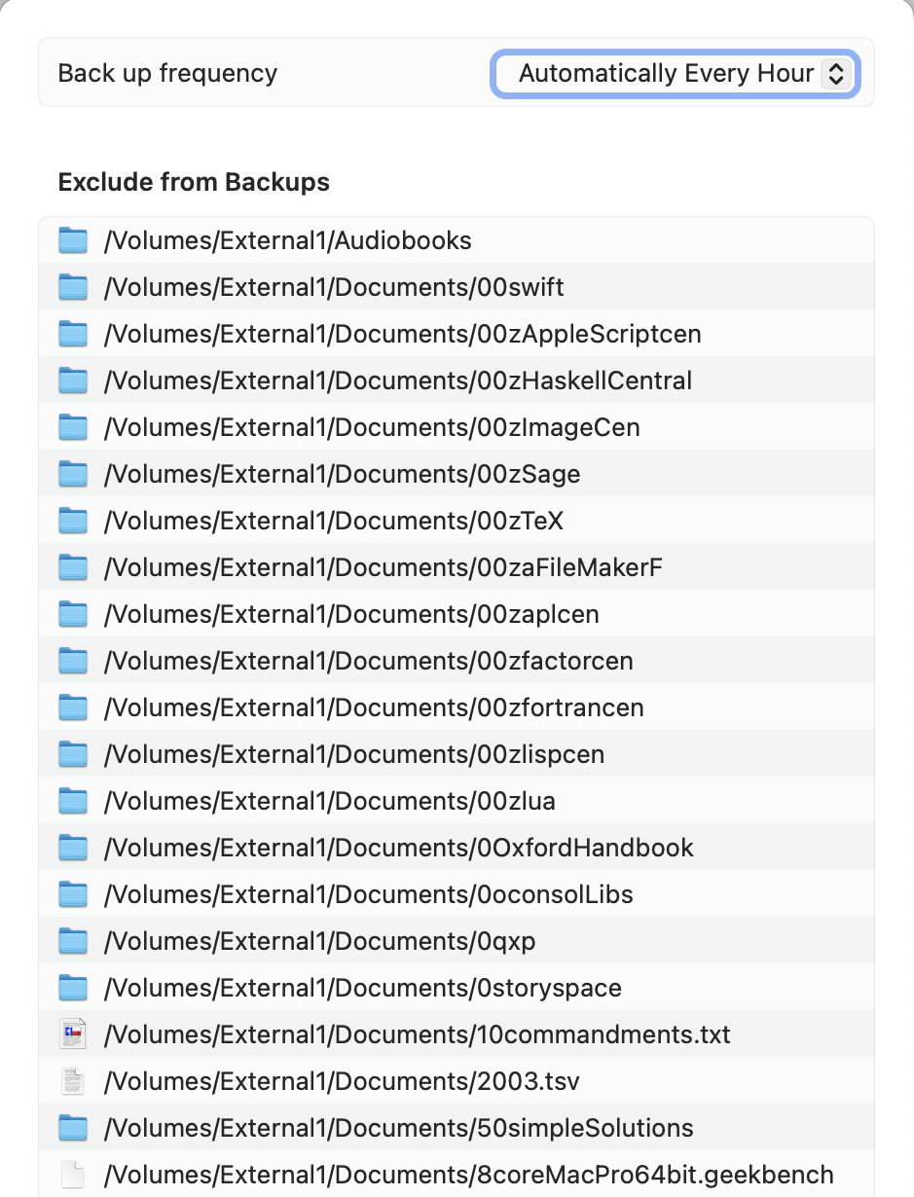Click the 10commandments.txt file icon

73,1034
